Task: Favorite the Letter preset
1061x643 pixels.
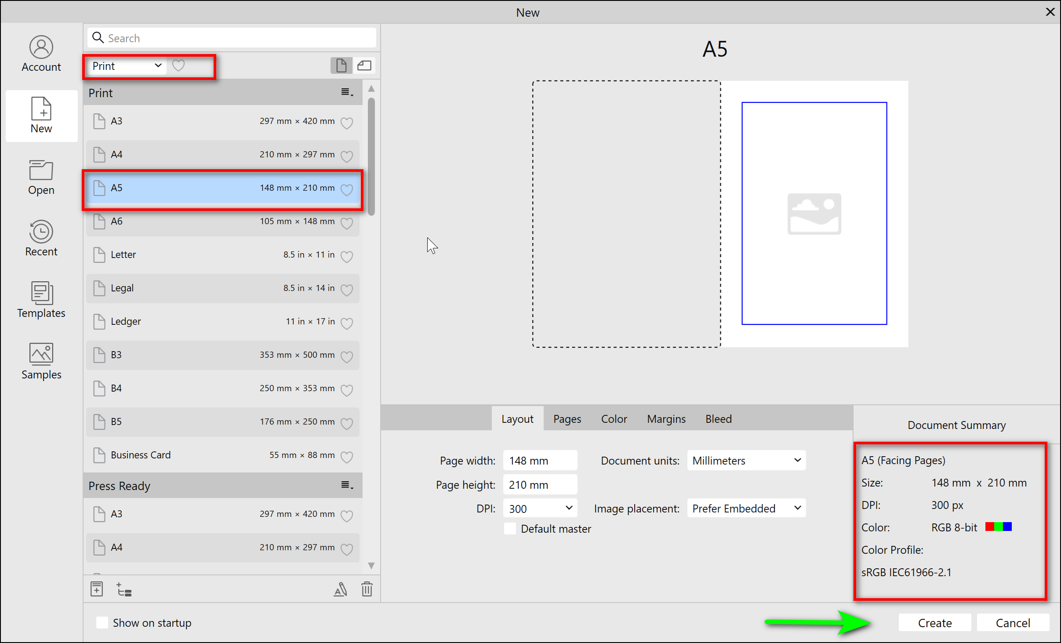Action: point(347,256)
